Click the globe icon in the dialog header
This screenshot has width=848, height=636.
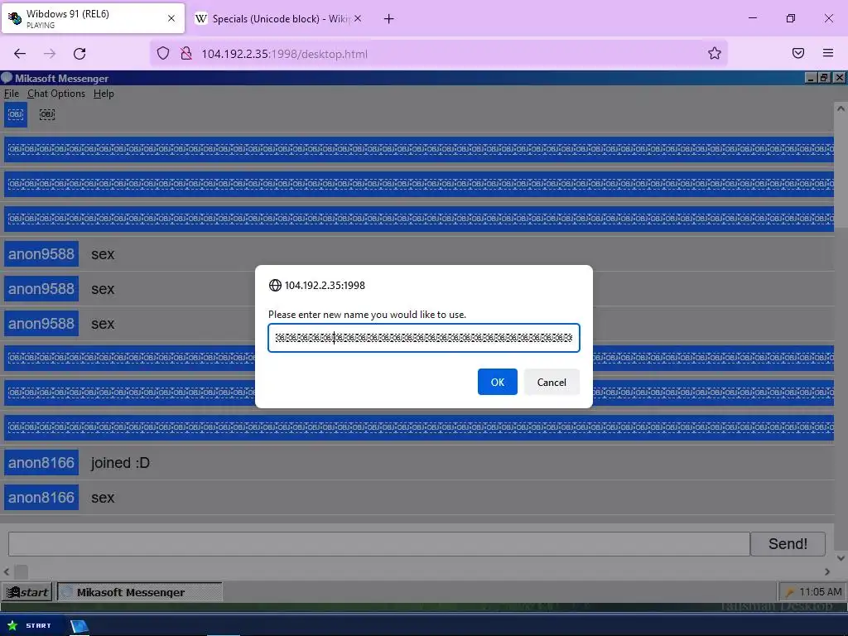tap(275, 285)
